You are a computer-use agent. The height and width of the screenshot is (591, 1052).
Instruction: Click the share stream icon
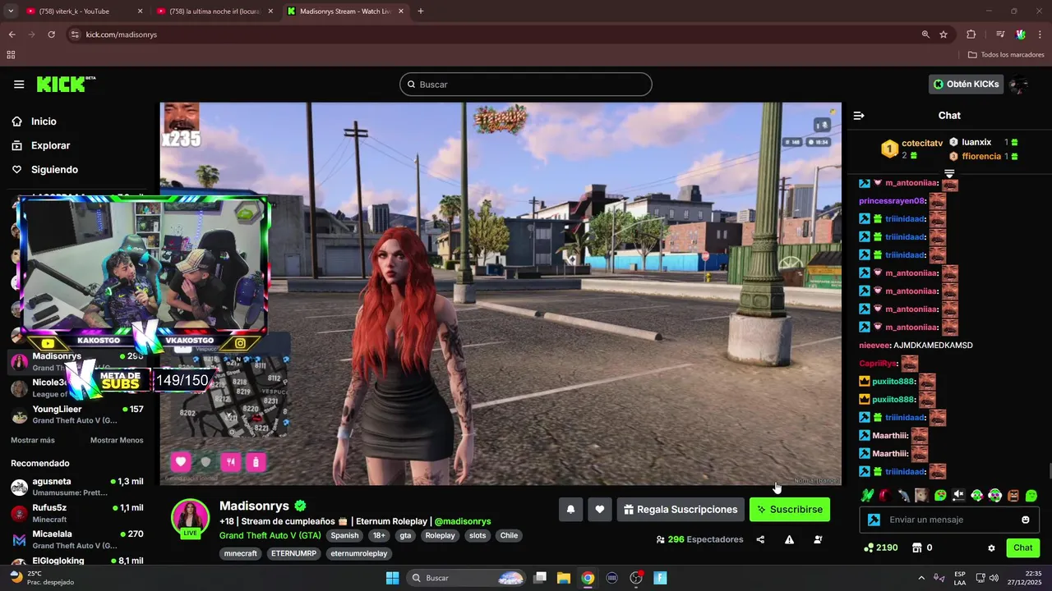[760, 539]
